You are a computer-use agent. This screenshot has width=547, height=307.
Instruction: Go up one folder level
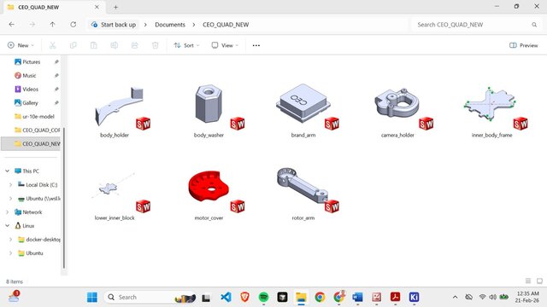pyautogui.click(x=52, y=25)
